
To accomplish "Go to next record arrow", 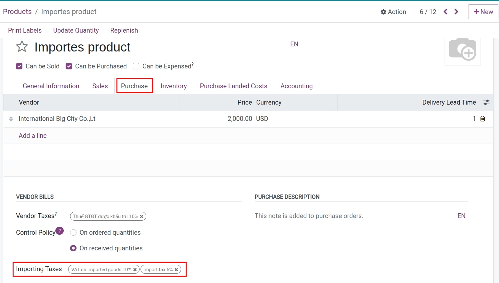I will (456, 12).
